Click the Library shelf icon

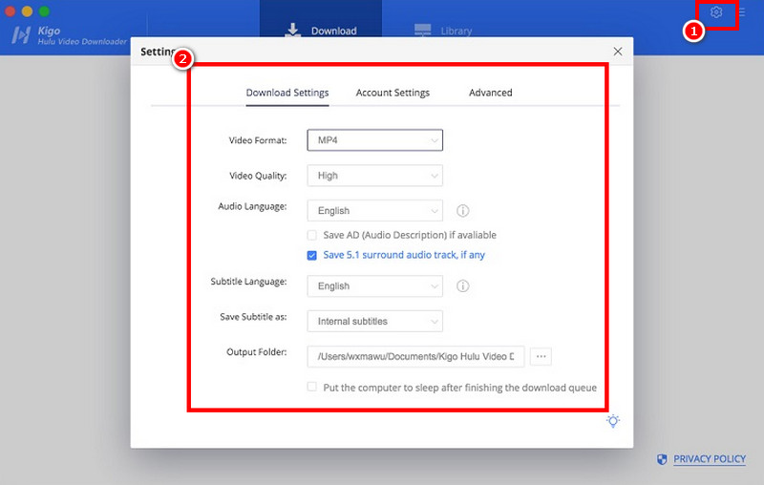(422, 31)
